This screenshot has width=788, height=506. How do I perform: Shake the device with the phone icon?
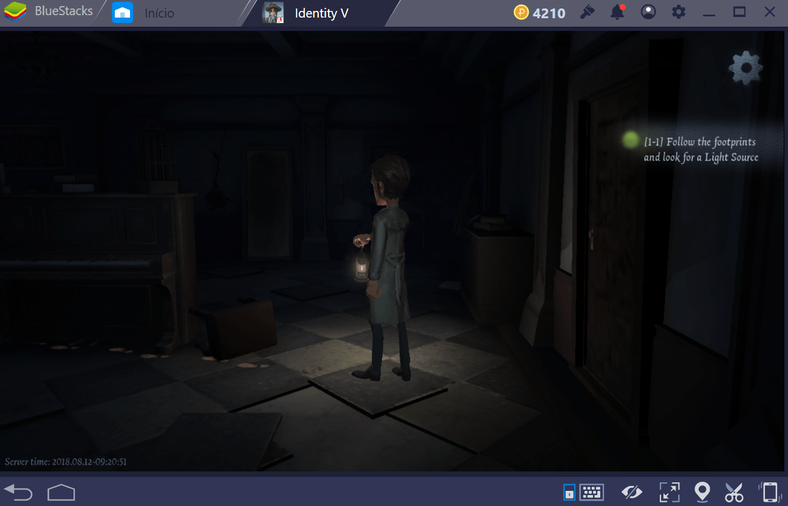coord(769,491)
